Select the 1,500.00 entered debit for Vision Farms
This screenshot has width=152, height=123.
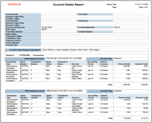point(127,100)
